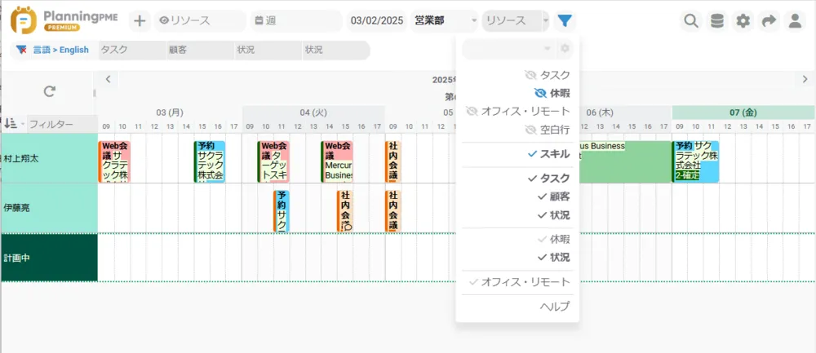This screenshot has width=816, height=353.
Task: Open the 営業部 department dropdown
Action: [445, 21]
